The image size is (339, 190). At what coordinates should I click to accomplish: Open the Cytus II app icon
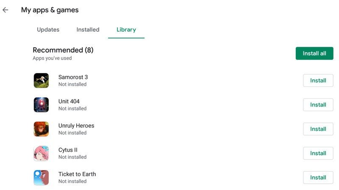click(41, 153)
